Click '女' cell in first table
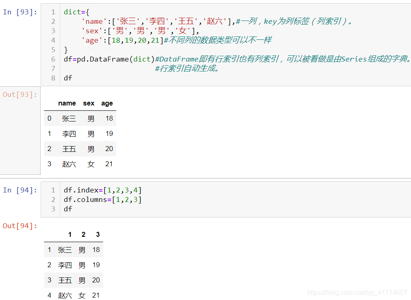 [91, 164]
